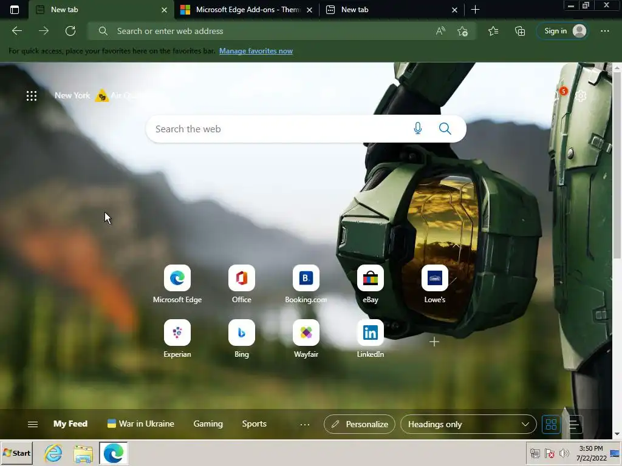Open the Favorites list

[x=493, y=31]
